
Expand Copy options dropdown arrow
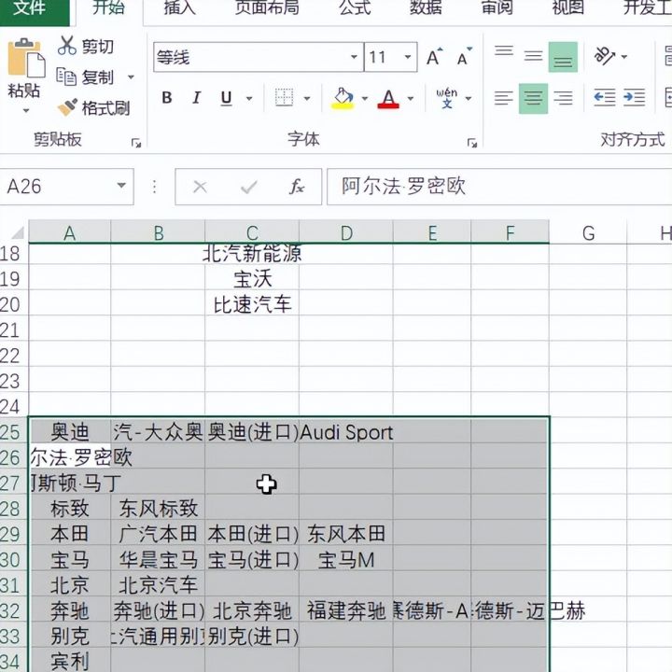[x=131, y=77]
